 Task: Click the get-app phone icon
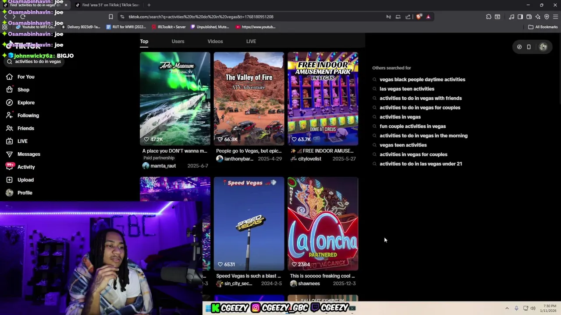529,47
